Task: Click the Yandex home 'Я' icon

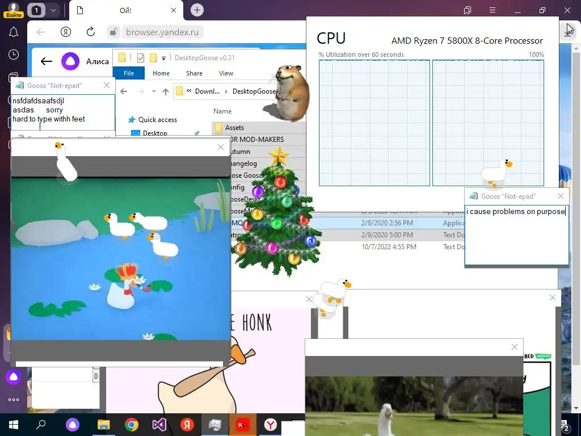Action: click(x=66, y=32)
